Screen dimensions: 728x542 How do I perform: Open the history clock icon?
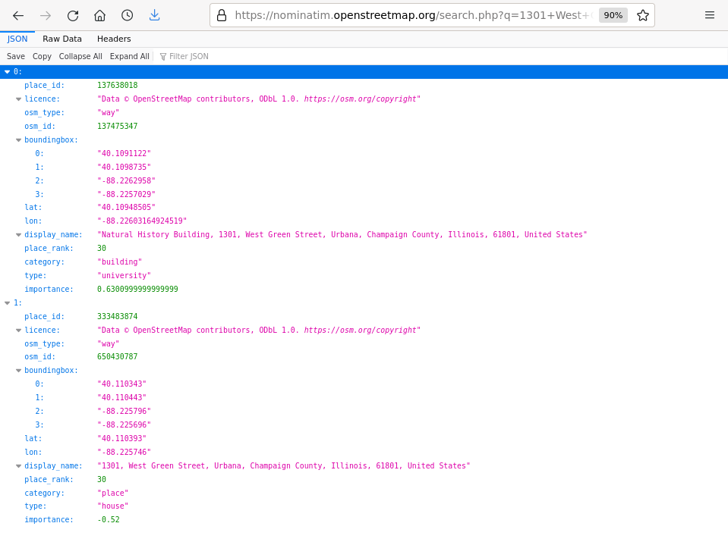tap(127, 15)
